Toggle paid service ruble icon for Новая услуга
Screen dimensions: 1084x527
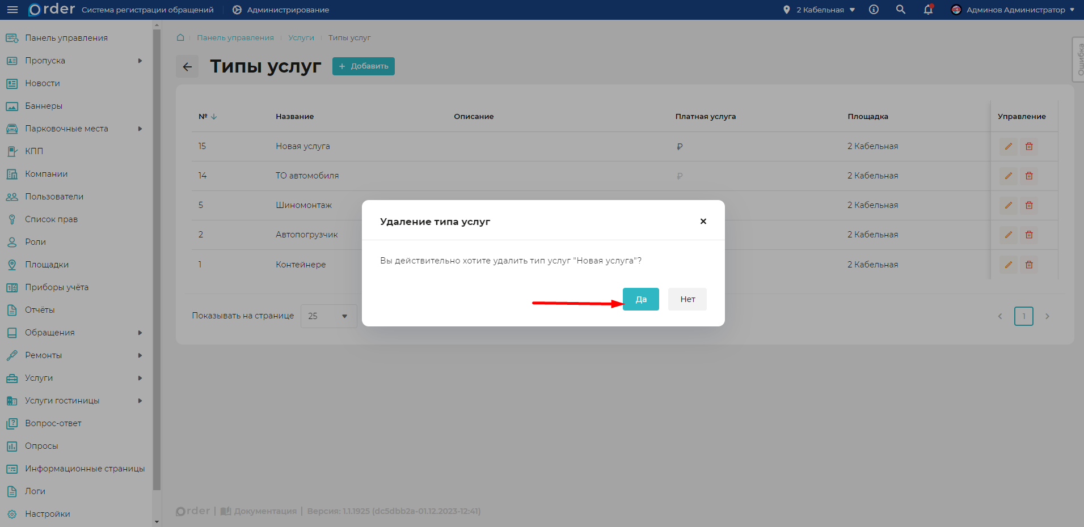pos(680,147)
